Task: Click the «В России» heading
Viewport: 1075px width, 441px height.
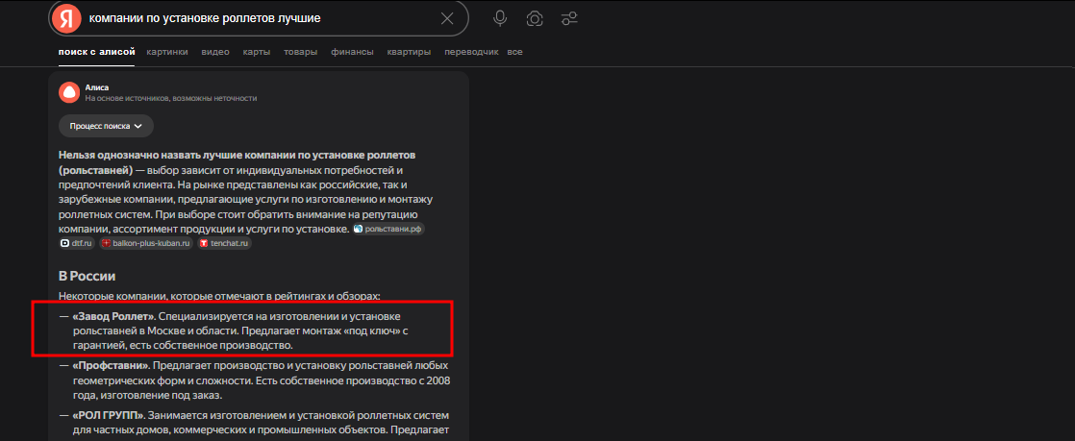Action: 87,276
